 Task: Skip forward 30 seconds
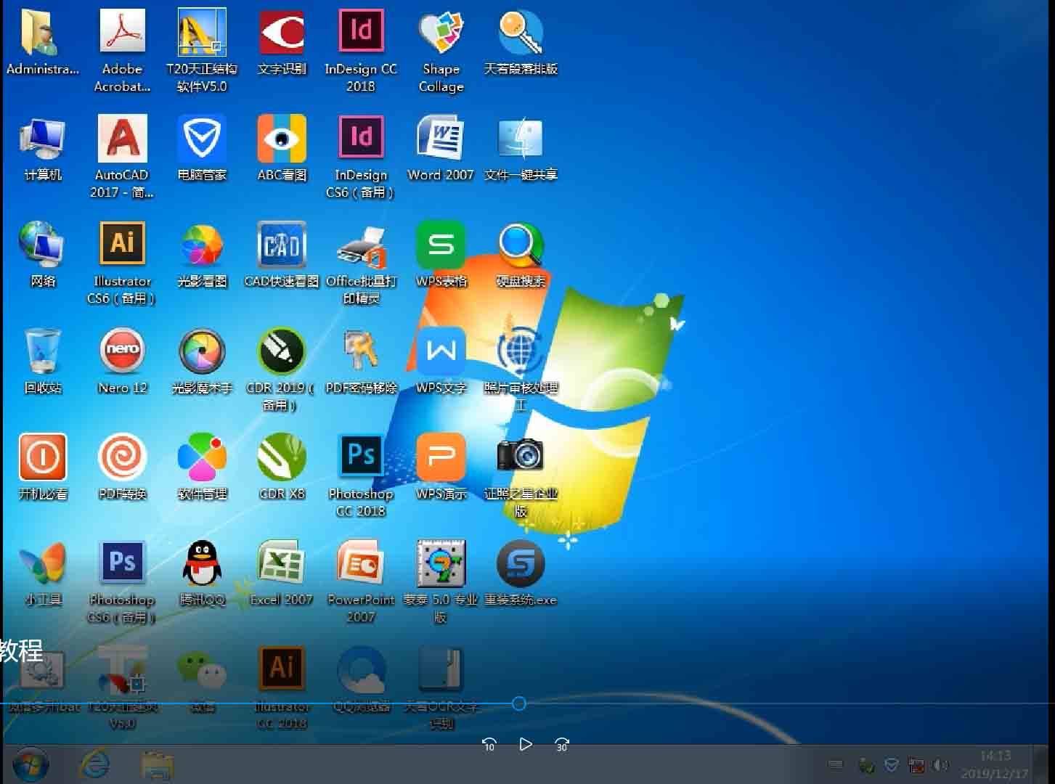pyautogui.click(x=561, y=744)
